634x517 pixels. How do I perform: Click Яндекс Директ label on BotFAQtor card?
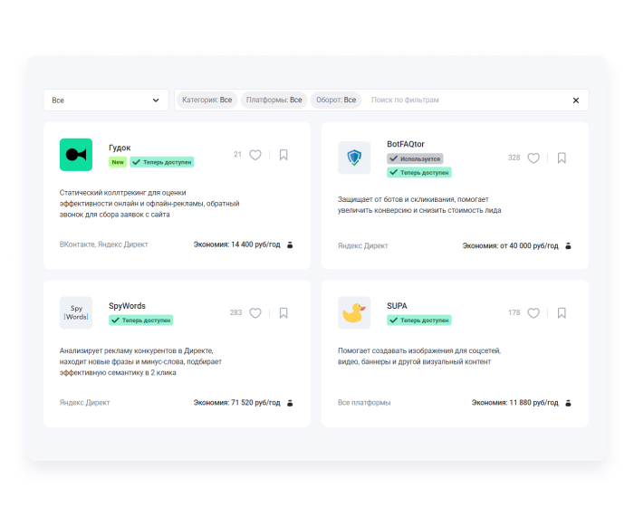[362, 245]
